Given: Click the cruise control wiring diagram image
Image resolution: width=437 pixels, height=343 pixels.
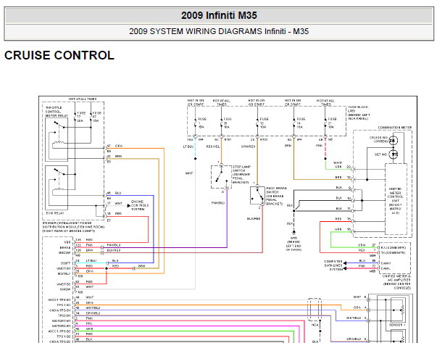Looking at the screenshot, I should [x=228, y=219].
